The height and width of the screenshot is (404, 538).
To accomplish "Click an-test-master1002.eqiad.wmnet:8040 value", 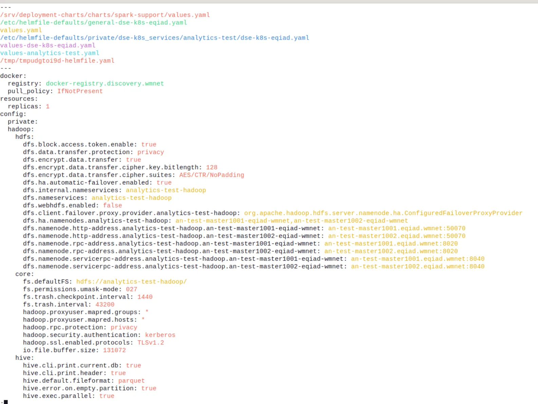I will click(418, 266).
